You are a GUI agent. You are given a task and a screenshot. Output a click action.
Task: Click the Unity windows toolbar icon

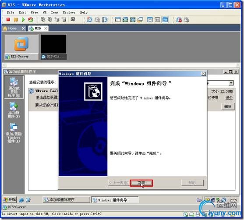(x=140, y=20)
